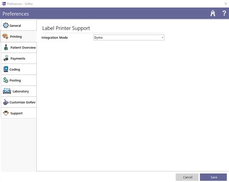Click the Preferences header title
229x182 pixels.
[x=15, y=14]
